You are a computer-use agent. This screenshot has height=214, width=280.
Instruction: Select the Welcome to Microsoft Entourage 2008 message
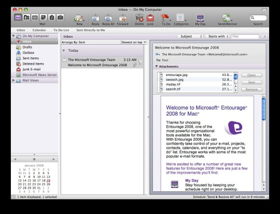pos(102,63)
